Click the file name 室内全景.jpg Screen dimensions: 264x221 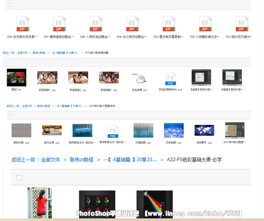click(51, 143)
